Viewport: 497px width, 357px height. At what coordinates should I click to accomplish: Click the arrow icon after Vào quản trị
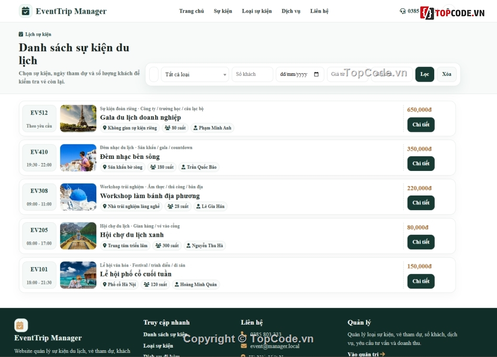pos(382,354)
